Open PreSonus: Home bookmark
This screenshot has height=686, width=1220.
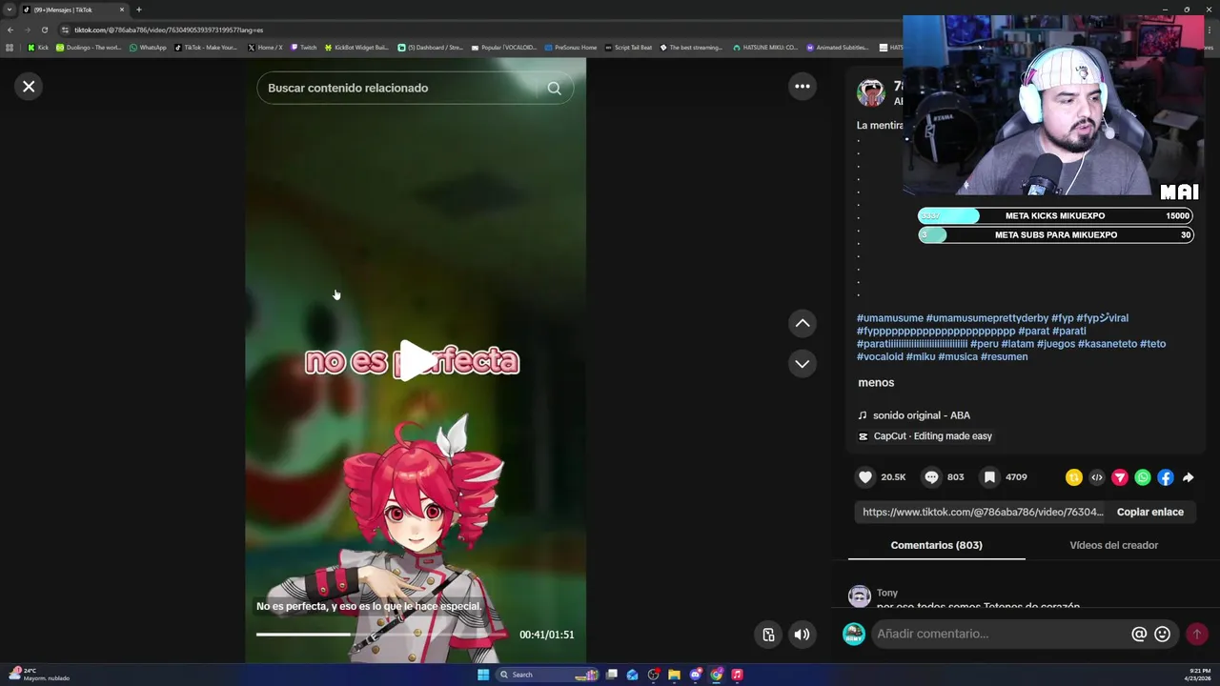coord(571,47)
